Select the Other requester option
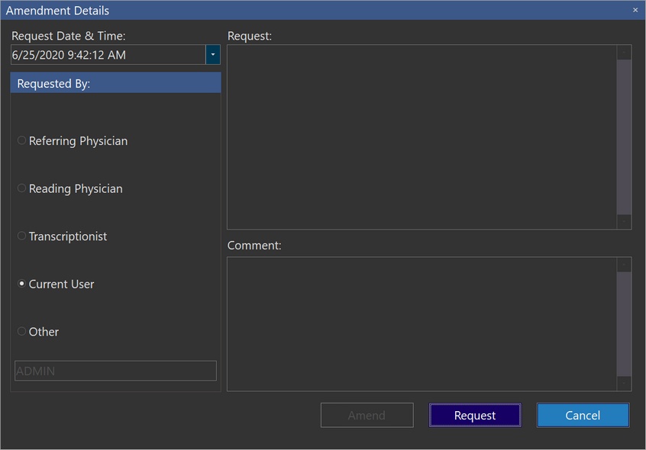646x450 pixels. (22, 332)
